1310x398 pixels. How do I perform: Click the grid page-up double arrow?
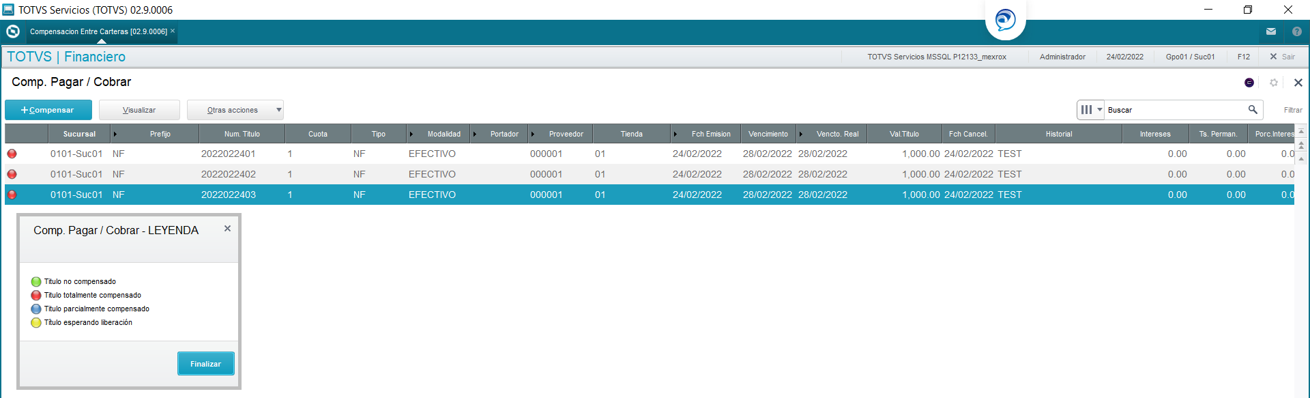pyautogui.click(x=1301, y=145)
